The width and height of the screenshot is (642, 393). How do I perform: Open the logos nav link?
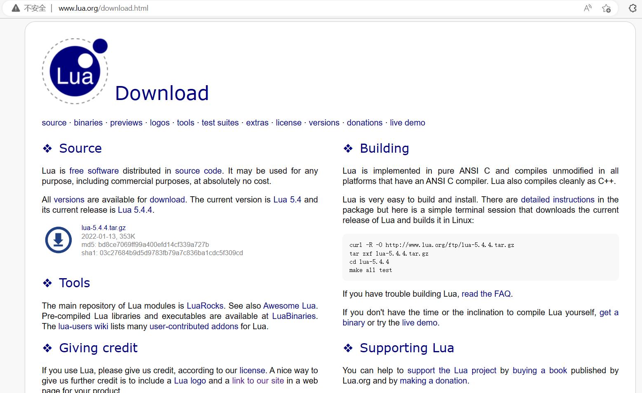coord(159,123)
